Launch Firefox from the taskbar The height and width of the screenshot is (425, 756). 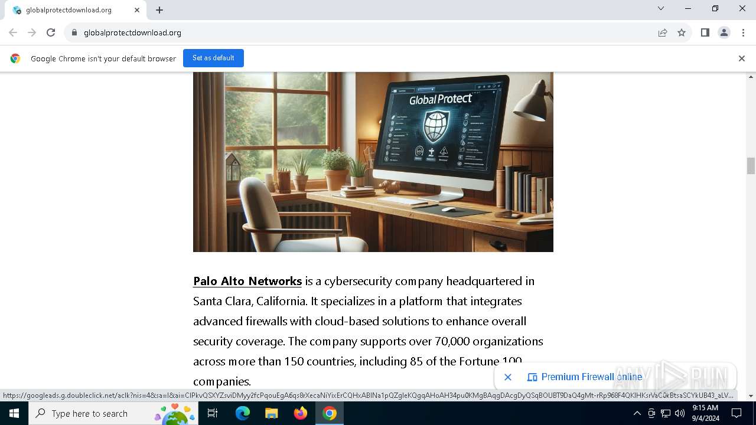[301, 413]
